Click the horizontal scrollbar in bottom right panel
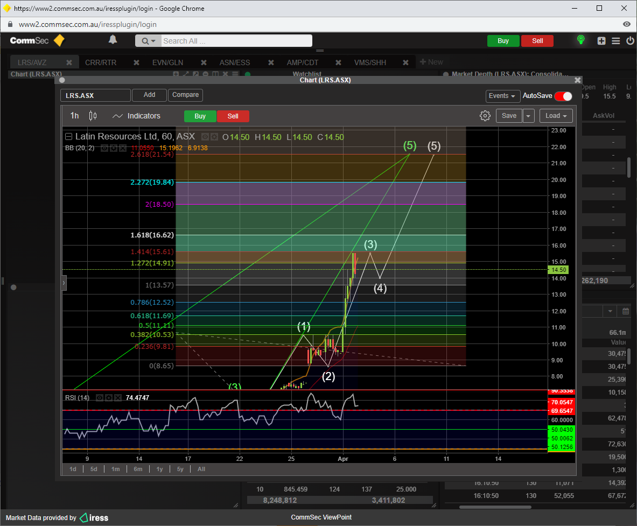637x526 pixels. pos(495,507)
